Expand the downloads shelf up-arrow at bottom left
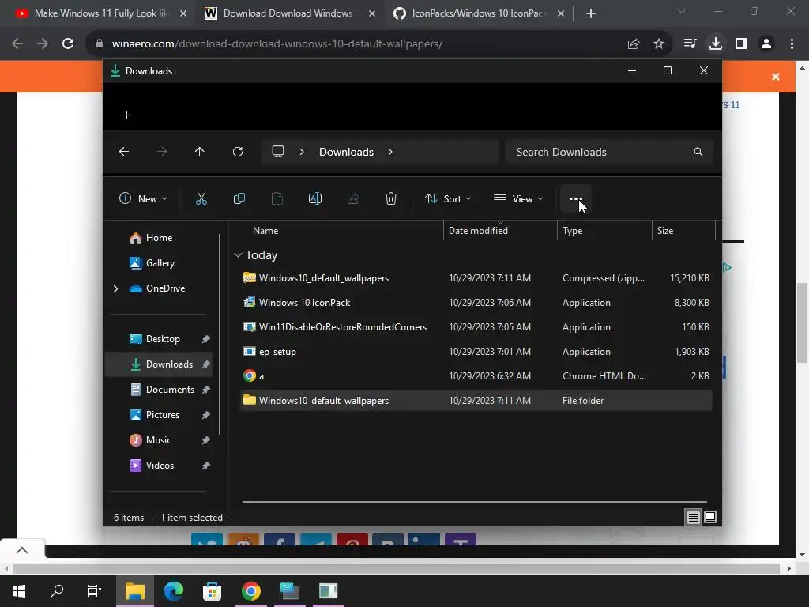809x607 pixels. [22, 550]
